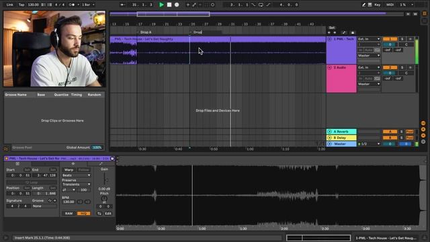Select the 2 Audio track header

click(341, 79)
